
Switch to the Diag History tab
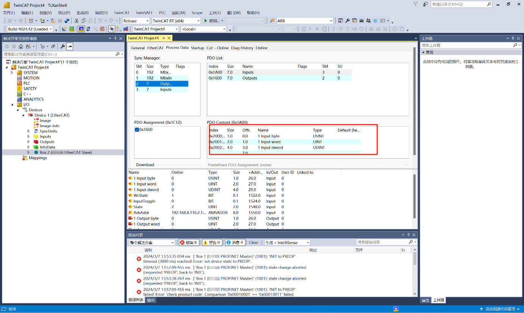[x=242, y=48]
